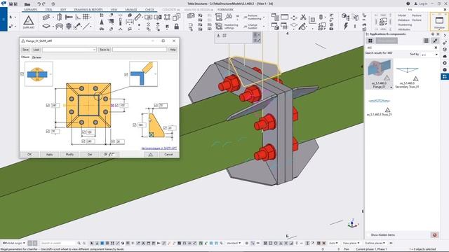Image resolution: width=449 pixels, height=252 pixels.
Task: Toggle checkbox beside the corner stiffener thumbnail
Action: tap(126, 74)
